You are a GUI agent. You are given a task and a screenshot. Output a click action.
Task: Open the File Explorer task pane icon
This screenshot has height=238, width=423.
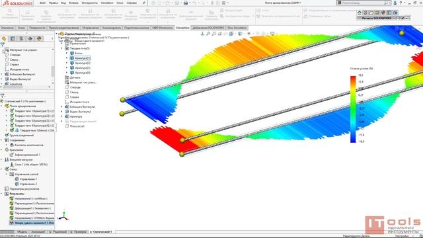371,13
